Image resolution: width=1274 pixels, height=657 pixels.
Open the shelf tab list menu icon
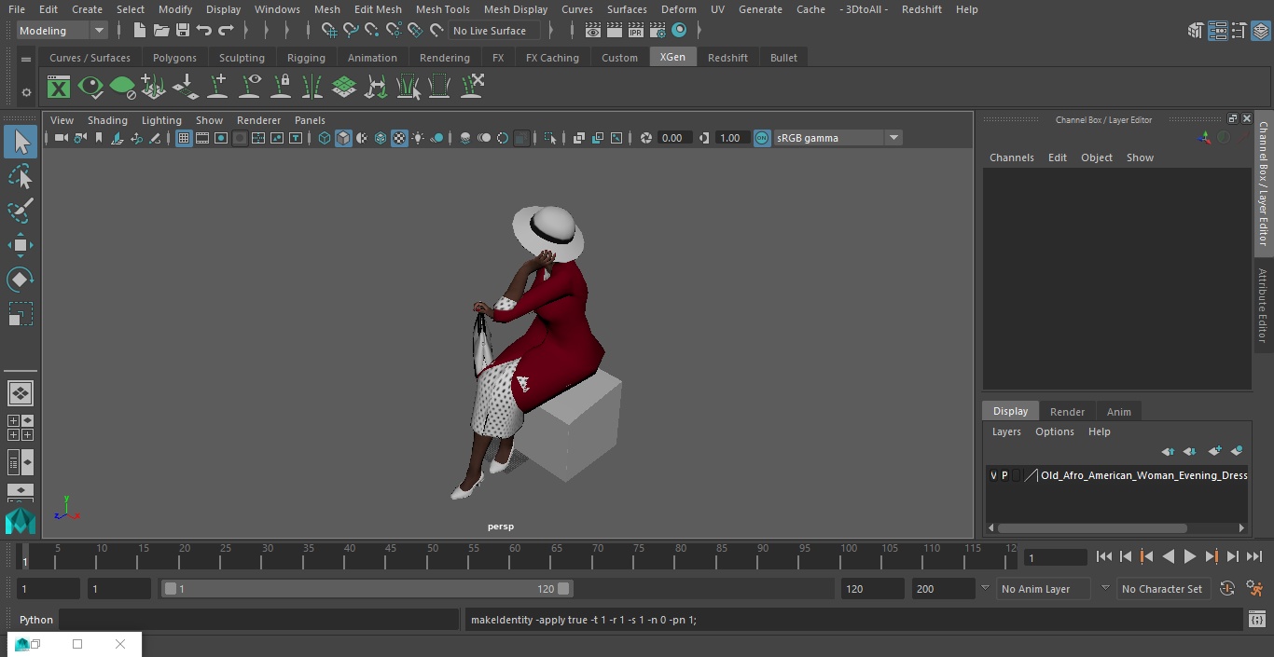(x=26, y=58)
